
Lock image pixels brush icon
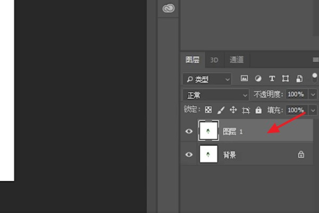[221, 110]
